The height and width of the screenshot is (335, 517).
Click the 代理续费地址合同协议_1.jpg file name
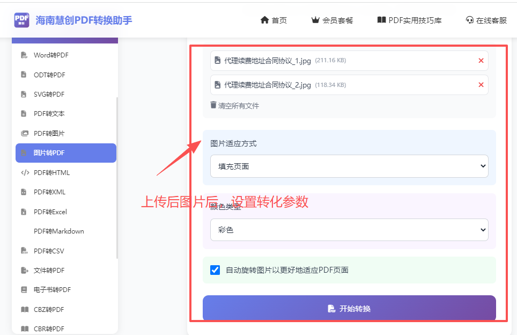coord(268,61)
